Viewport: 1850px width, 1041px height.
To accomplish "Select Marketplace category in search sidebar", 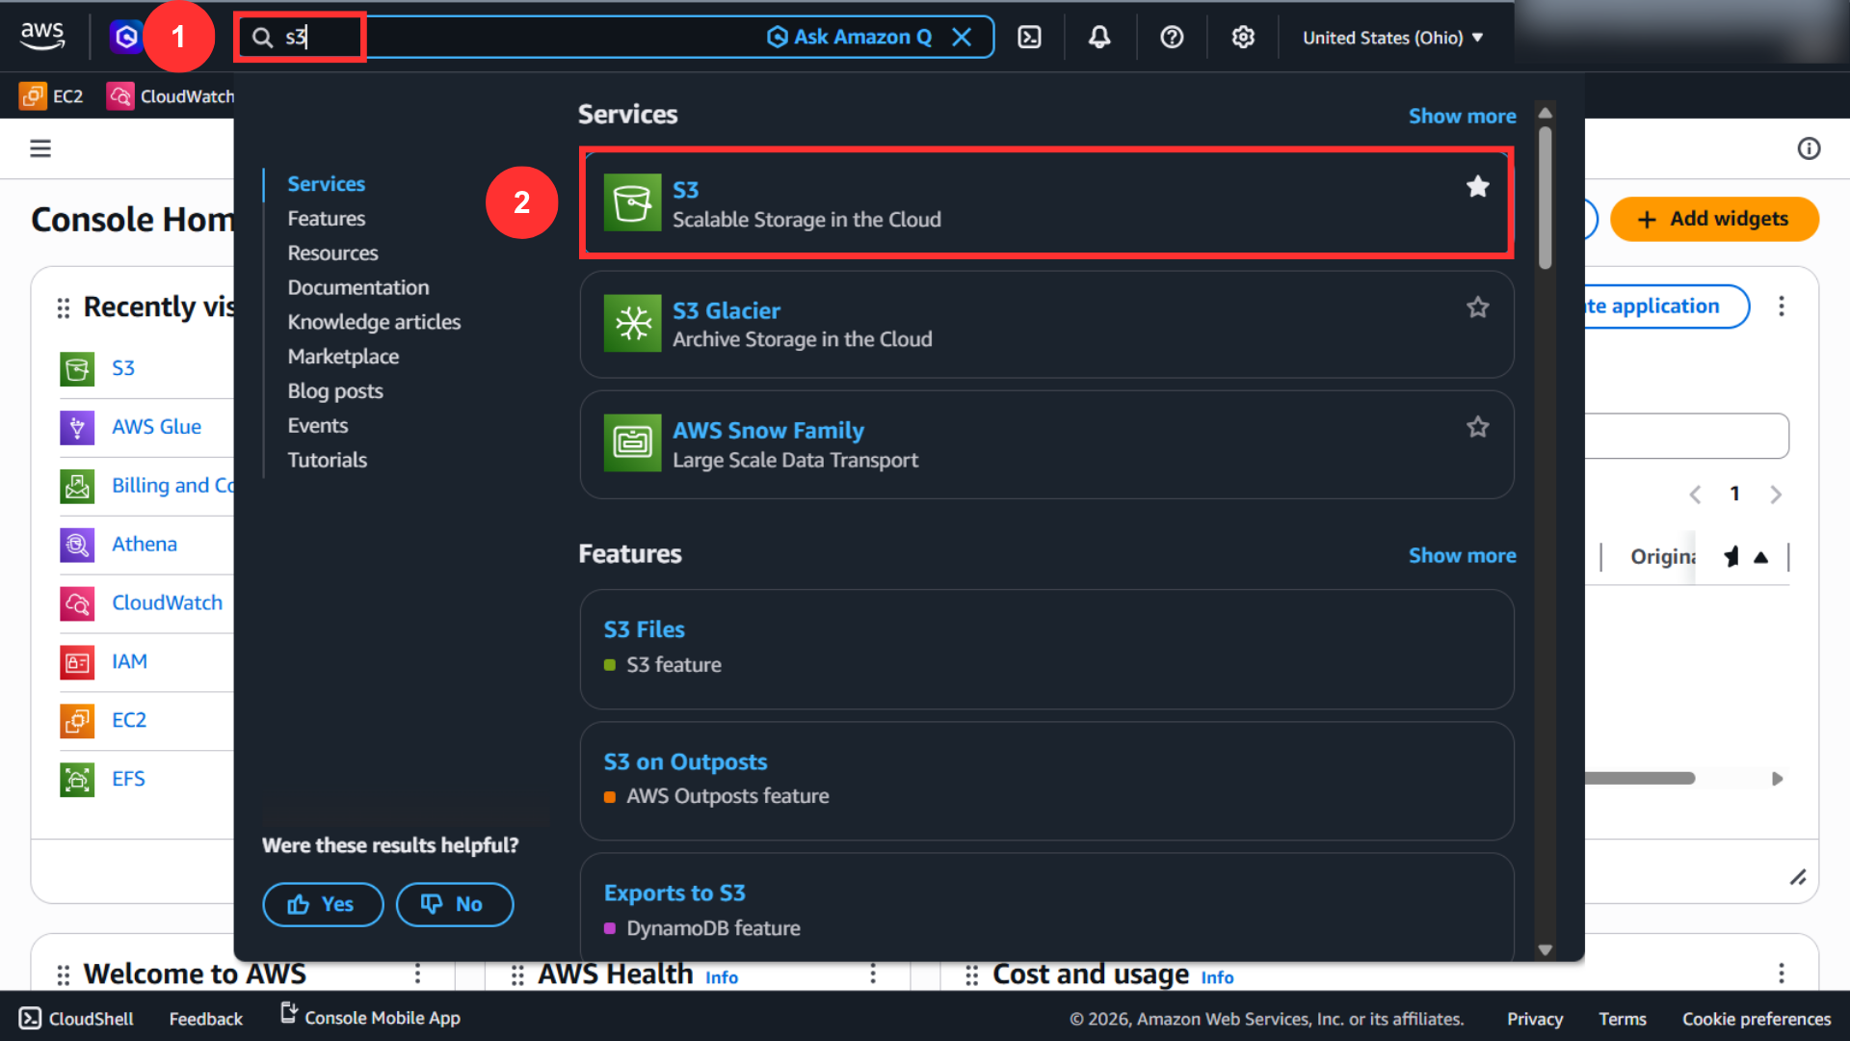I will coord(343,357).
